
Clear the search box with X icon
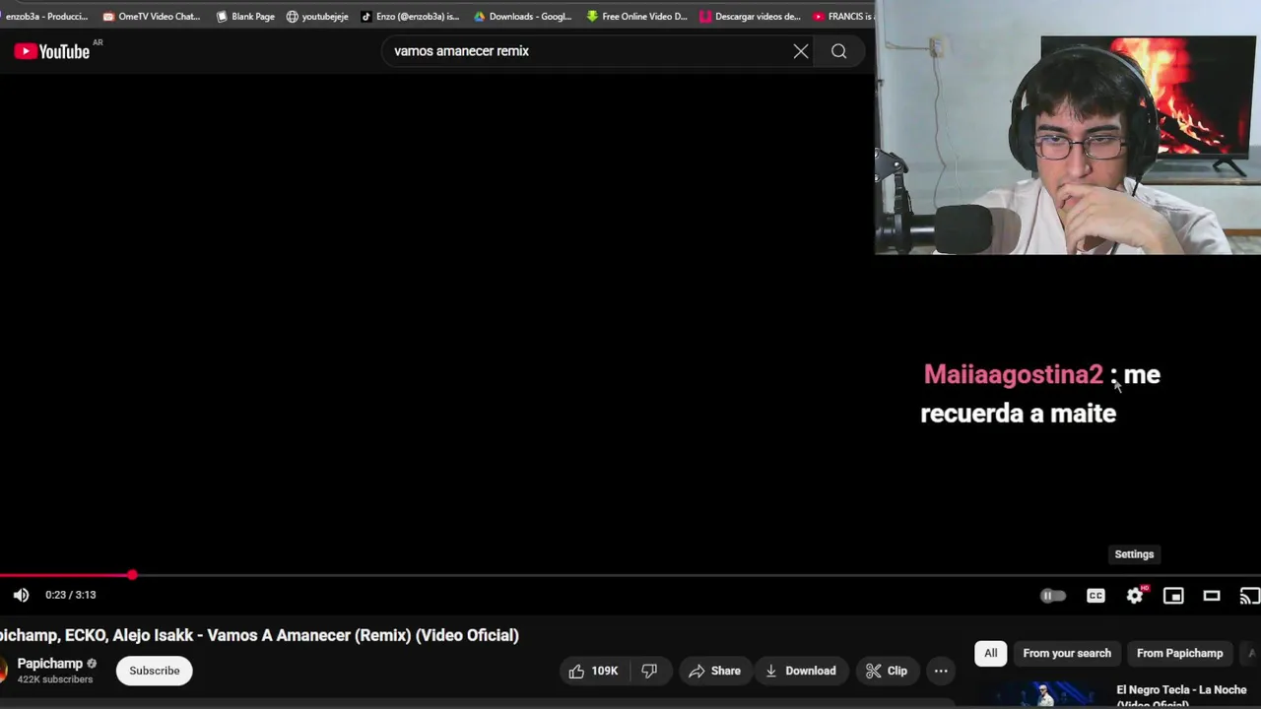(x=801, y=51)
